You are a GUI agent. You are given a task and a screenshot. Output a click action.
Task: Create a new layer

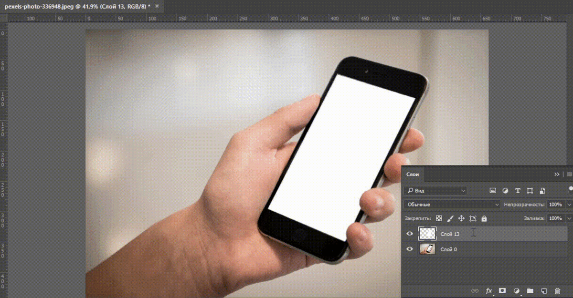click(543, 290)
